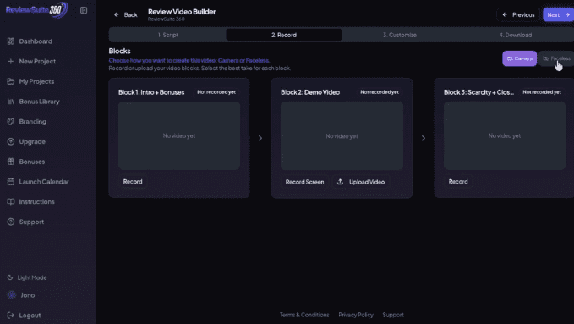Click the Block 3 video preview area
The image size is (574, 324).
tap(505, 135)
